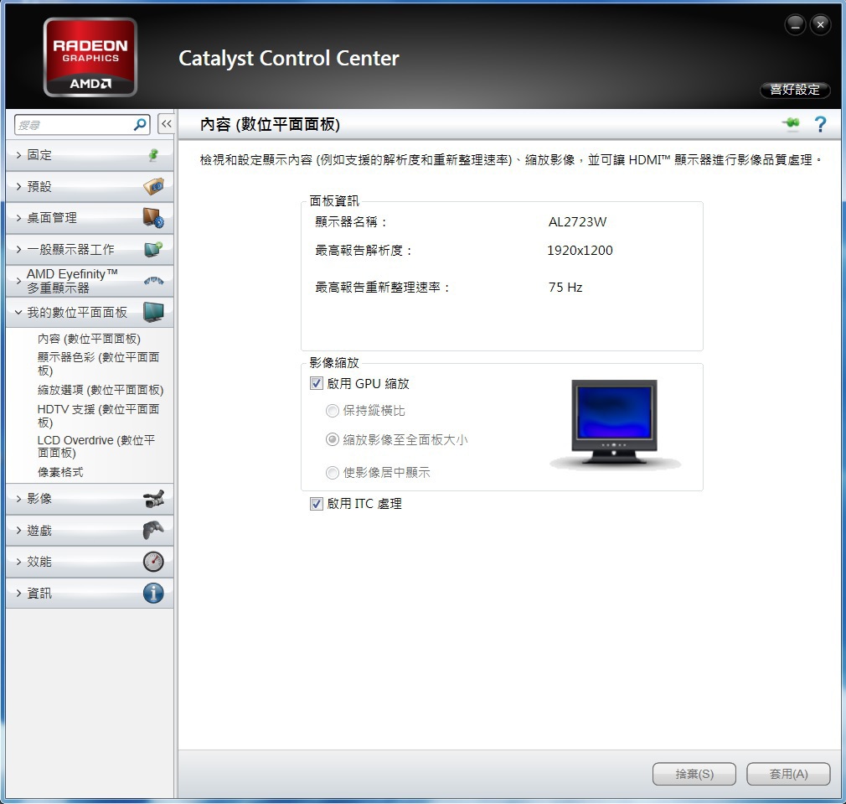Open the 顯示器色彩 (數位平面面板) page

click(98, 363)
